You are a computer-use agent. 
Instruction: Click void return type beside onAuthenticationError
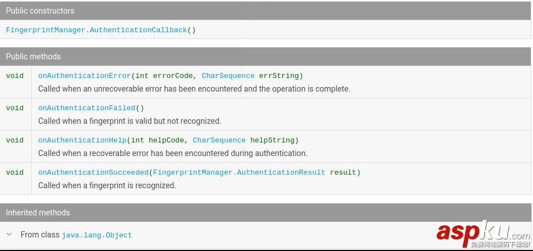click(15, 76)
